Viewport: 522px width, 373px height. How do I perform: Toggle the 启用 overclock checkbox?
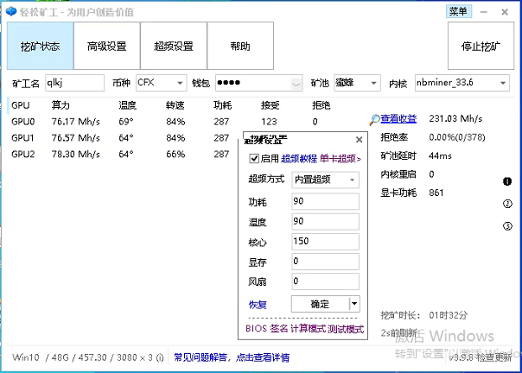click(253, 159)
